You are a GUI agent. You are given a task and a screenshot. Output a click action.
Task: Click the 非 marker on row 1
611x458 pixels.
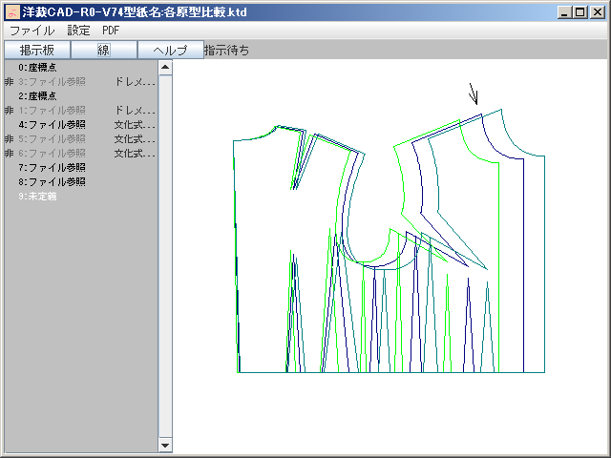point(9,111)
